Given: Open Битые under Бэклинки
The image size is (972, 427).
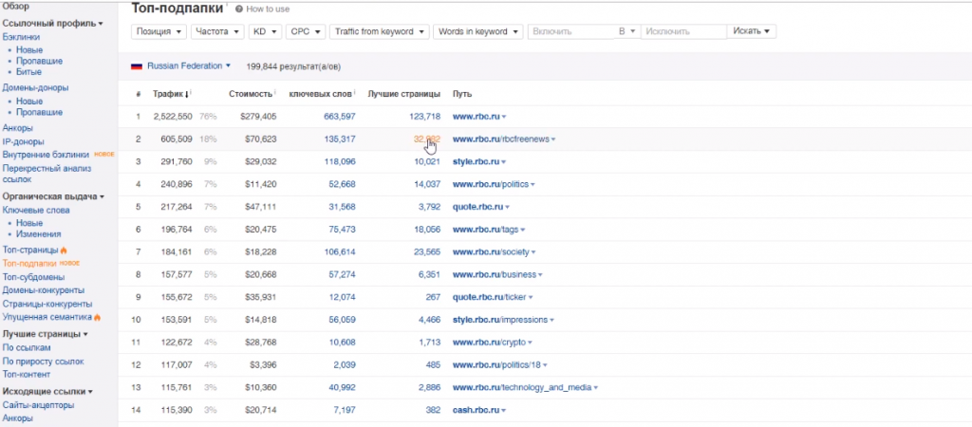Looking at the screenshot, I should [x=29, y=72].
